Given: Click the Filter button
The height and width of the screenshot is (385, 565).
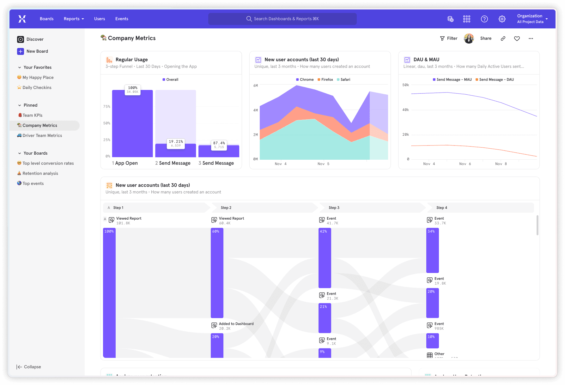Looking at the screenshot, I should (449, 38).
